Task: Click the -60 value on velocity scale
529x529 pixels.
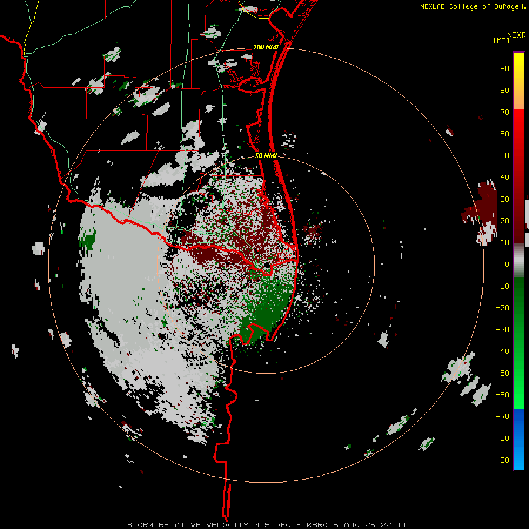Action: [x=503, y=395]
